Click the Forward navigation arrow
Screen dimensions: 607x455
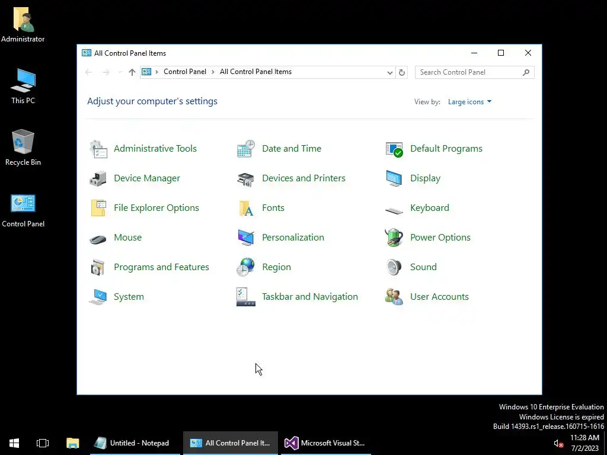pyautogui.click(x=106, y=72)
